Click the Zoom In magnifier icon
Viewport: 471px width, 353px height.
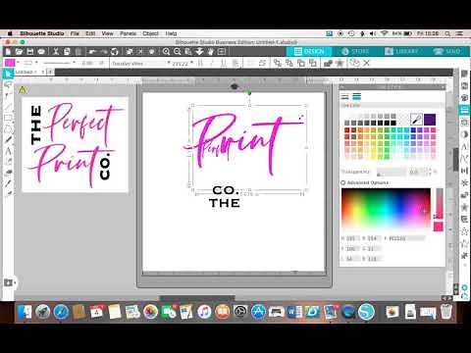[166, 51]
